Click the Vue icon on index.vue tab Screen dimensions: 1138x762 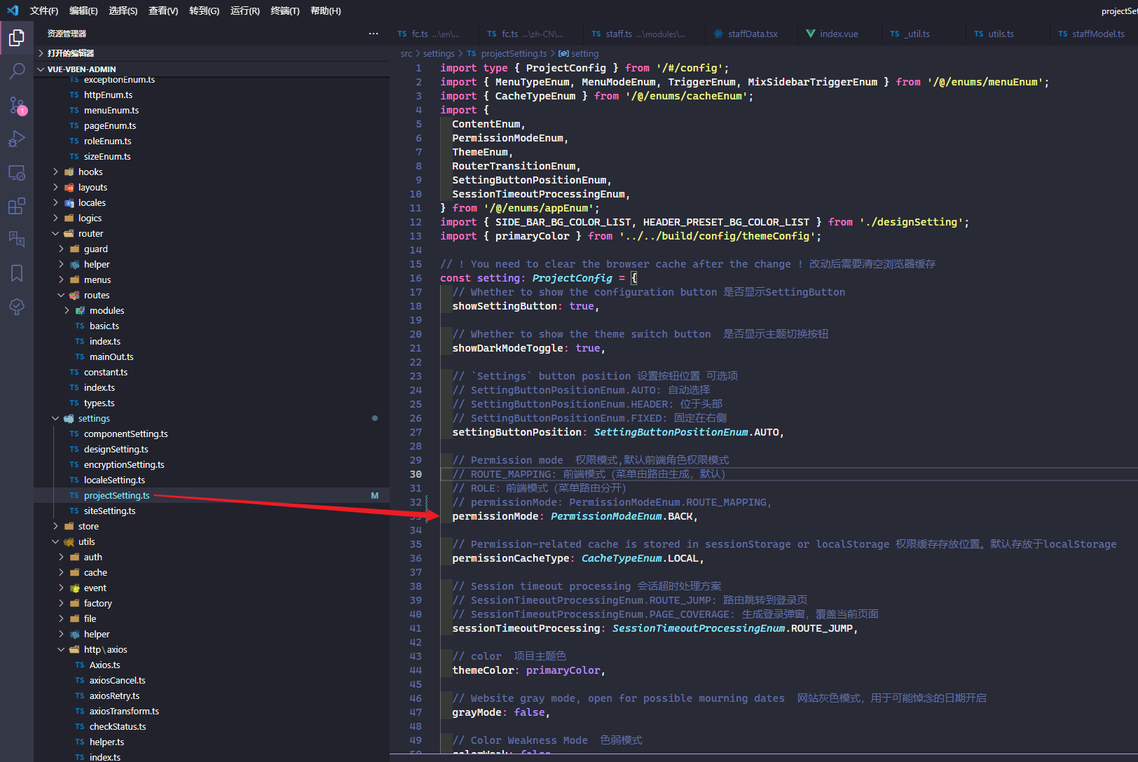point(811,34)
